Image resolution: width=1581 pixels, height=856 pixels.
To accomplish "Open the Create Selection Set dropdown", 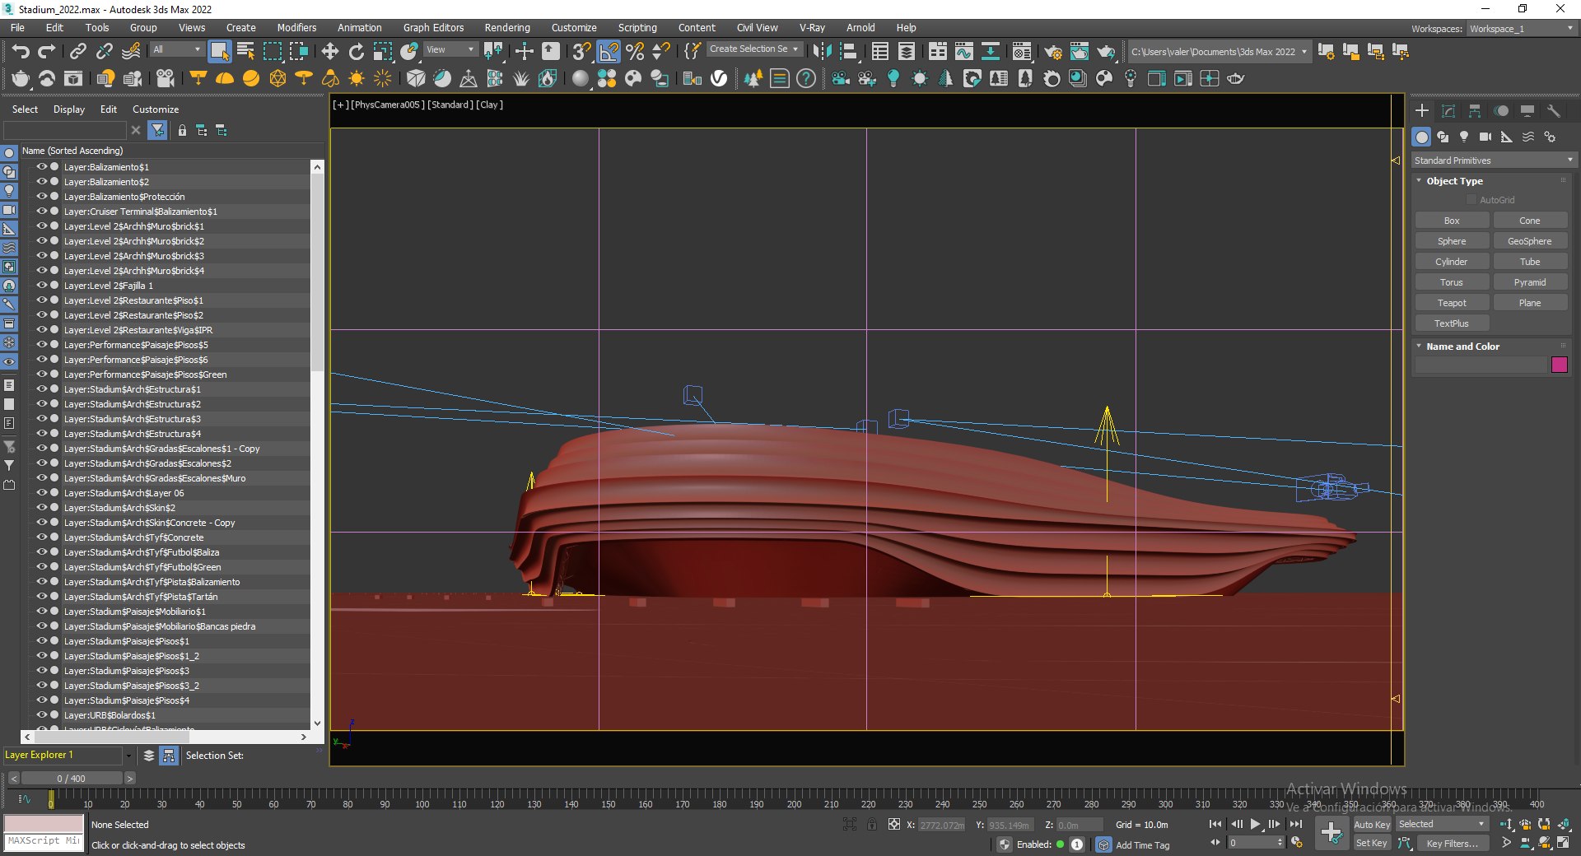I will pyautogui.click(x=753, y=49).
